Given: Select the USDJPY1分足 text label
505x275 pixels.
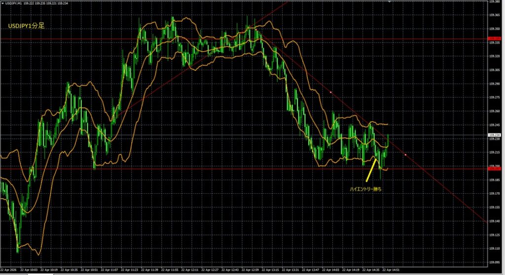Looking at the screenshot, I should [26, 26].
